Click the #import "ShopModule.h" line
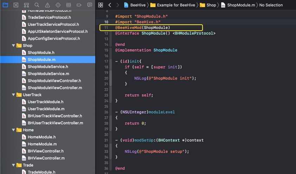The image size is (296, 174). [x=141, y=16]
